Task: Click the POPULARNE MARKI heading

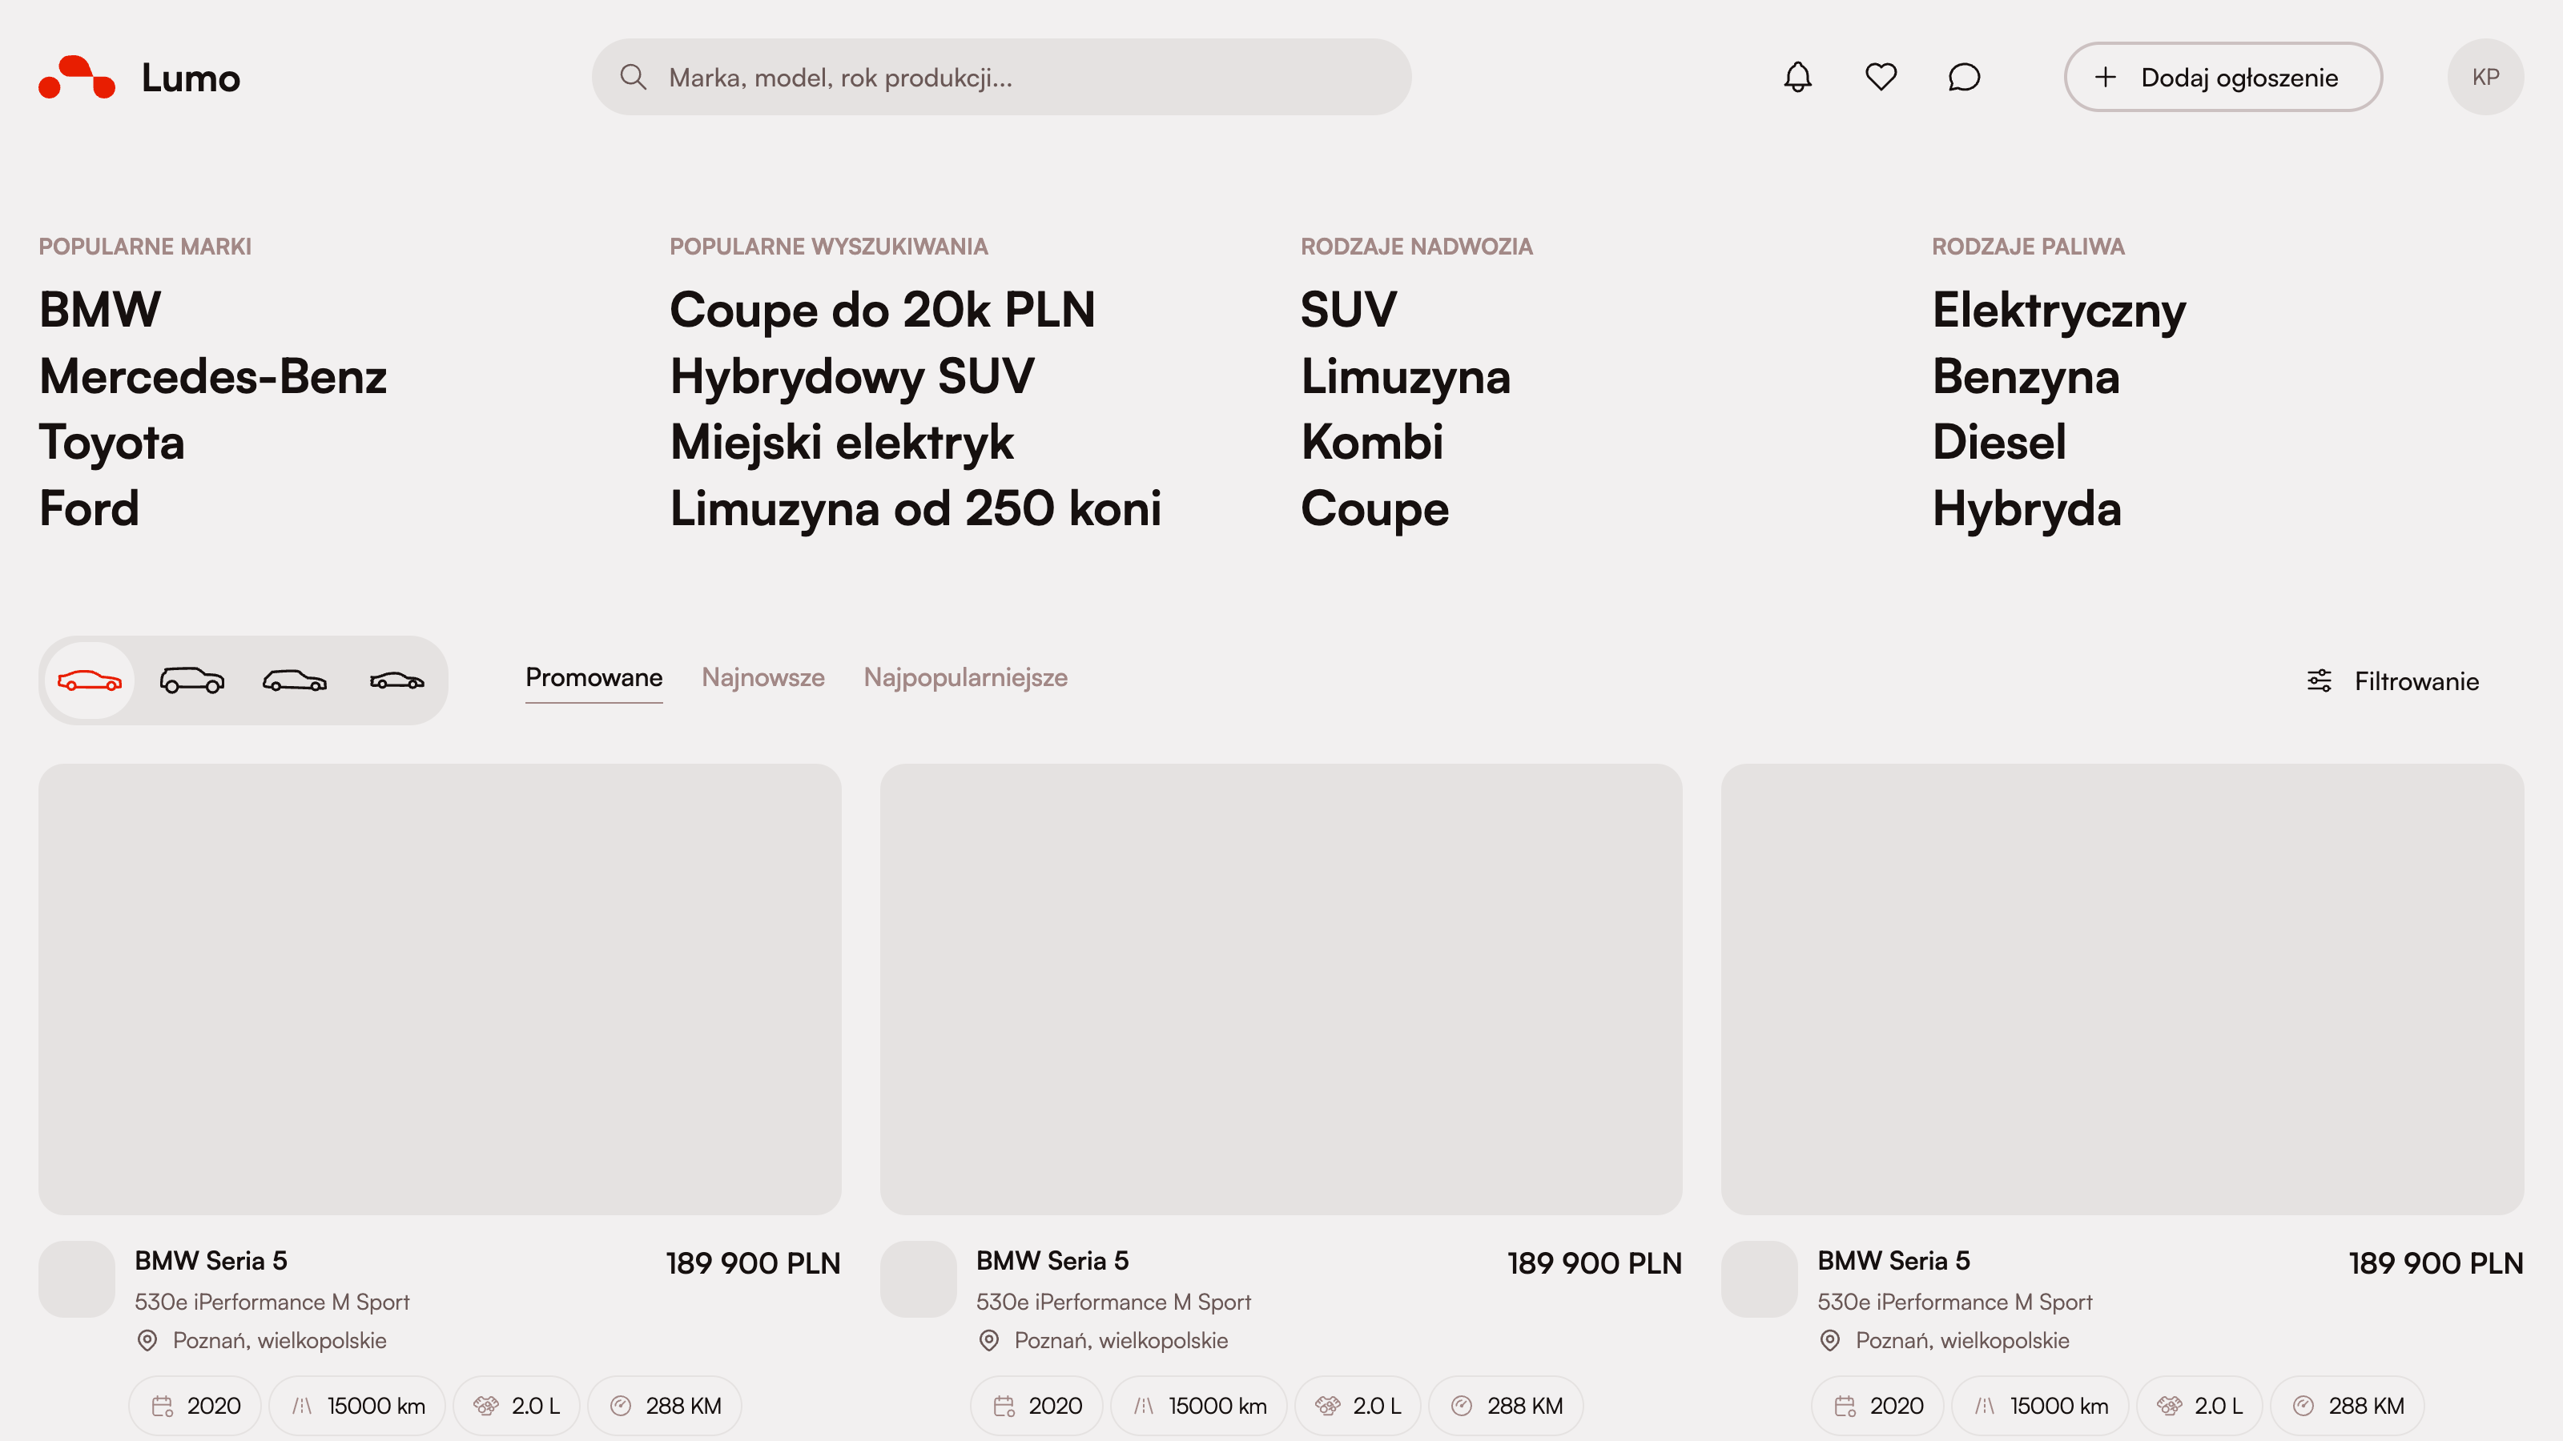Action: (x=145, y=247)
